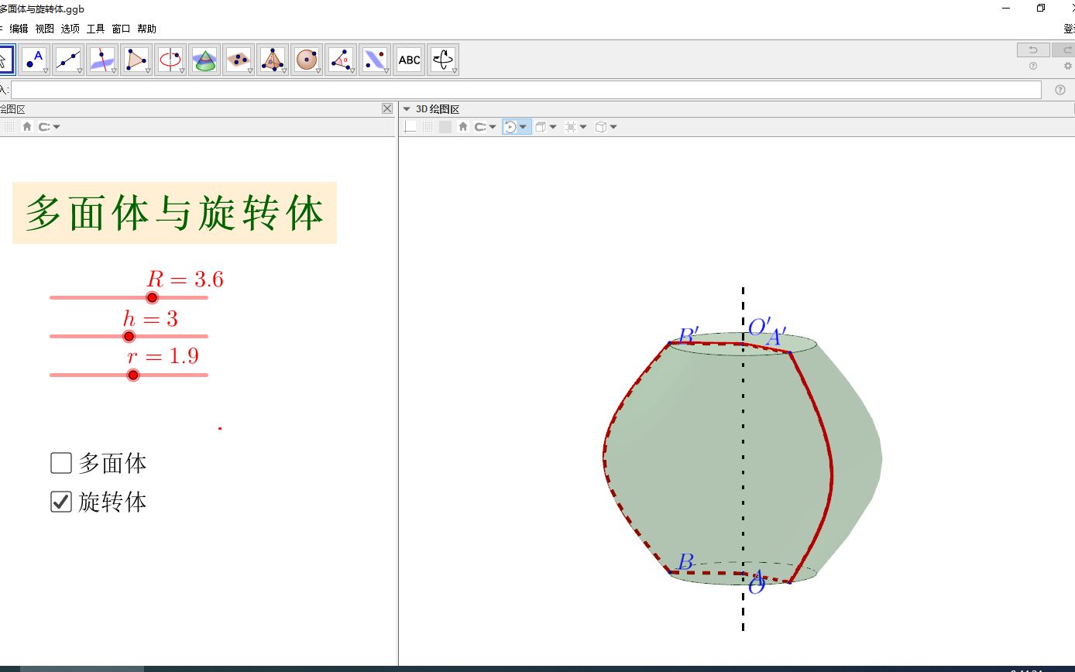Screen dimensions: 1075x672
Task: Select the Rotate 3D Graphics View tool
Action: pyautogui.click(x=443, y=60)
